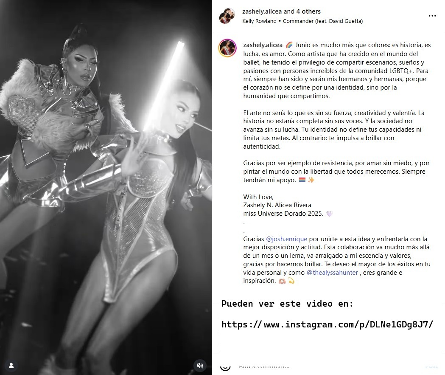The image size is (445, 375).
Task: Click 'Pueden ver este video en:' text
Action: click(x=287, y=304)
